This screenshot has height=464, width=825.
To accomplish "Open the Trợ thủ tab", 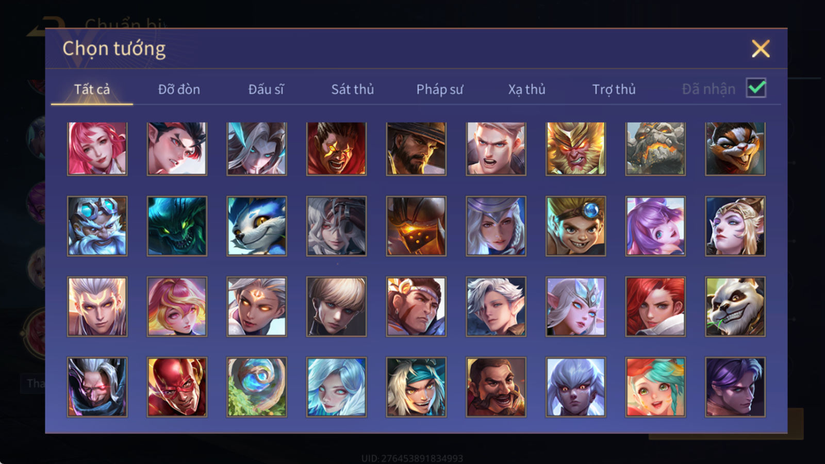I will point(614,89).
